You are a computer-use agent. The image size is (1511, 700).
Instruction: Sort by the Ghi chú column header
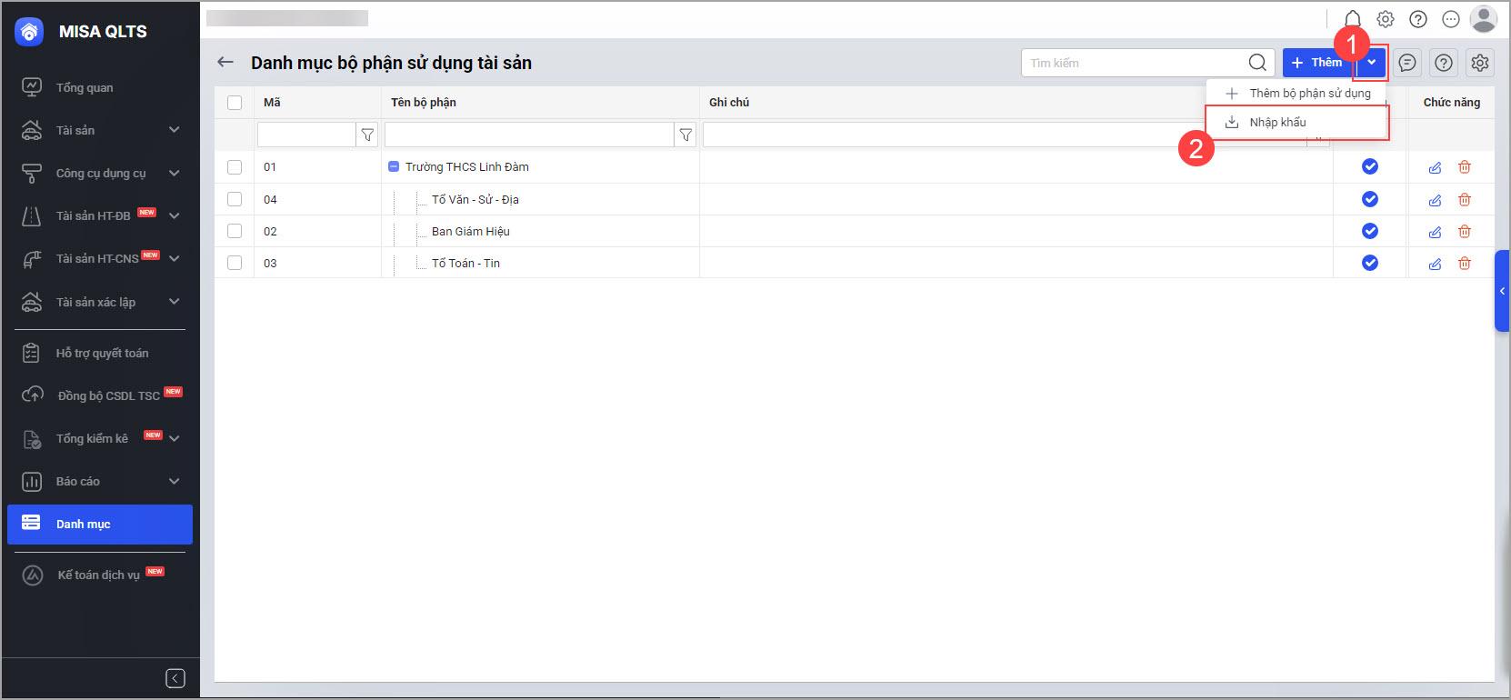729,103
